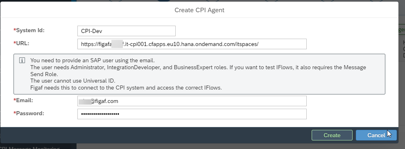Click the dark footer bar of the dialog
Image resolution: width=405 pixels, height=149 pixels.
pyautogui.click(x=155, y=135)
